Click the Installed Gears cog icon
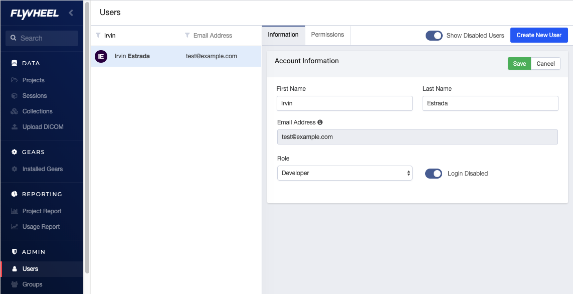This screenshot has height=294, width=573. coord(15,169)
